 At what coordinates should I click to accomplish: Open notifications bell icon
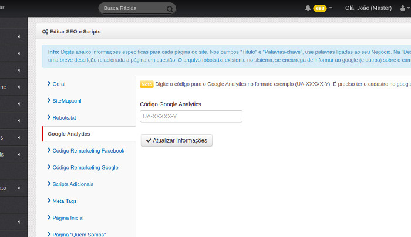tap(308, 8)
